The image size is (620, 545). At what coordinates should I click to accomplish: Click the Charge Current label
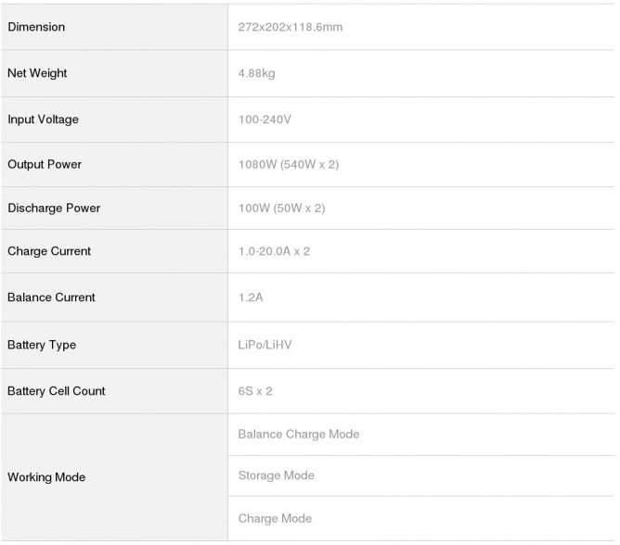(49, 251)
